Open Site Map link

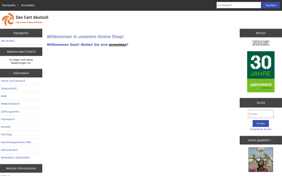[x=6, y=135]
